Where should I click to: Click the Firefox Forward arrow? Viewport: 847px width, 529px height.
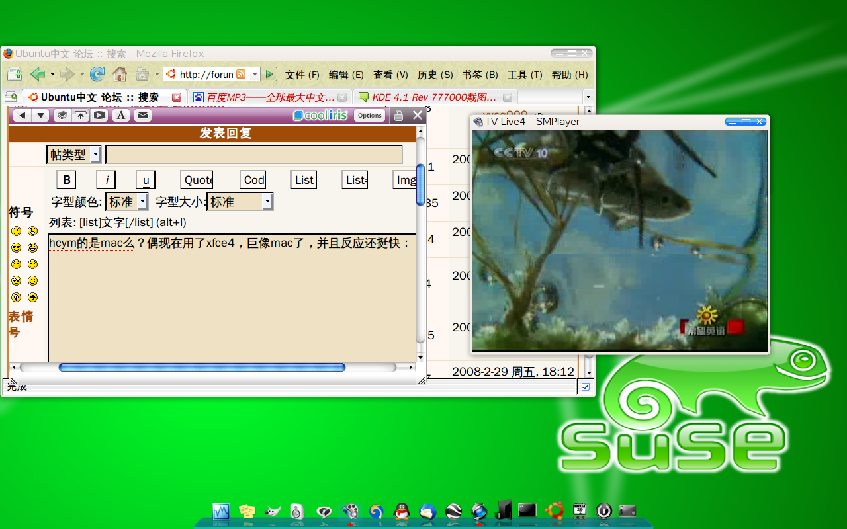click(67, 74)
